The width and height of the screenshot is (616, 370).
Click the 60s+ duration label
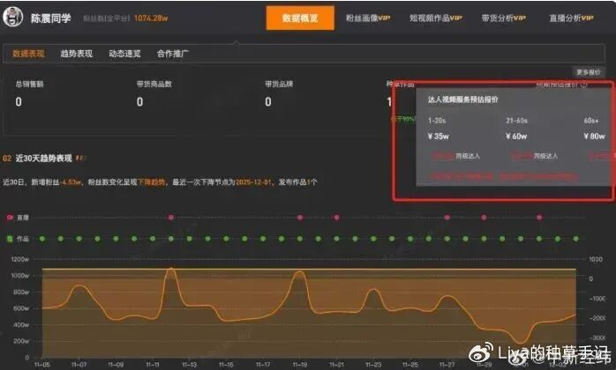coord(591,121)
